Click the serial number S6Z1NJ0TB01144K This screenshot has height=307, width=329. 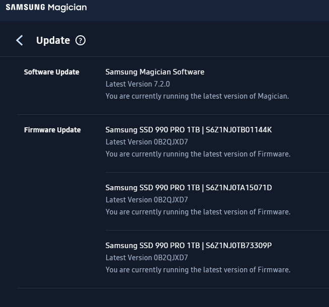pos(238,130)
